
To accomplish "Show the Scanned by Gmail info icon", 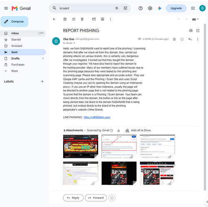I will point(111,130).
